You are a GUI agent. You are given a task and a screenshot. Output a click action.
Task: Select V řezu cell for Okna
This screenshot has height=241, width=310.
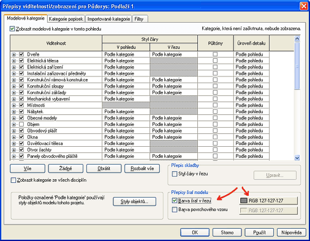point(173,137)
